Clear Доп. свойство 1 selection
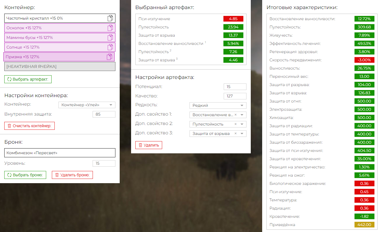Image resolution: width=381 pixels, height=232 pixels. coord(236,115)
